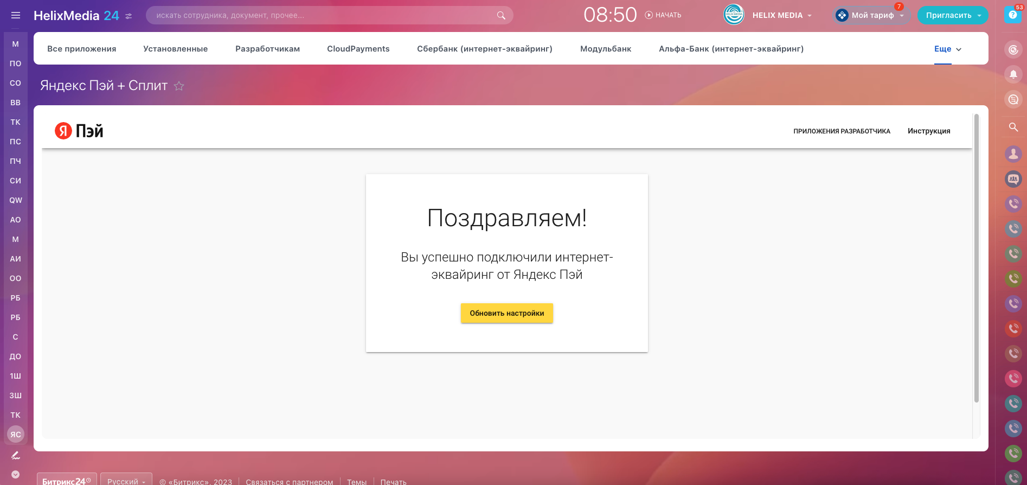1027x485 pixels.
Task: Click the red phone call icon
Action: point(1013,328)
